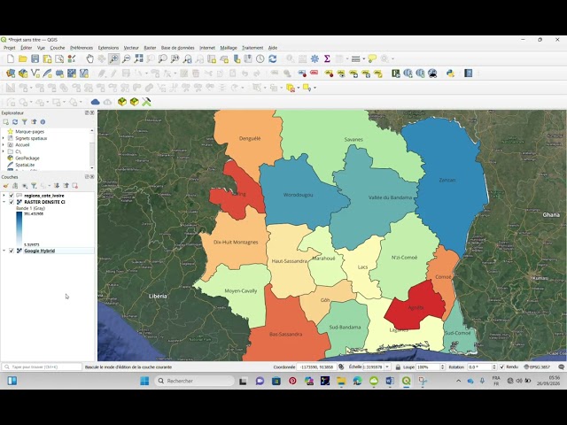Toggle the Rendu render checkbox
The image size is (567, 425).
coord(502,367)
